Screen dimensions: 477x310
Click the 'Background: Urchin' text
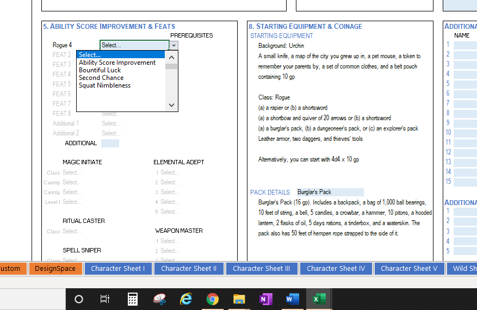[x=281, y=46]
